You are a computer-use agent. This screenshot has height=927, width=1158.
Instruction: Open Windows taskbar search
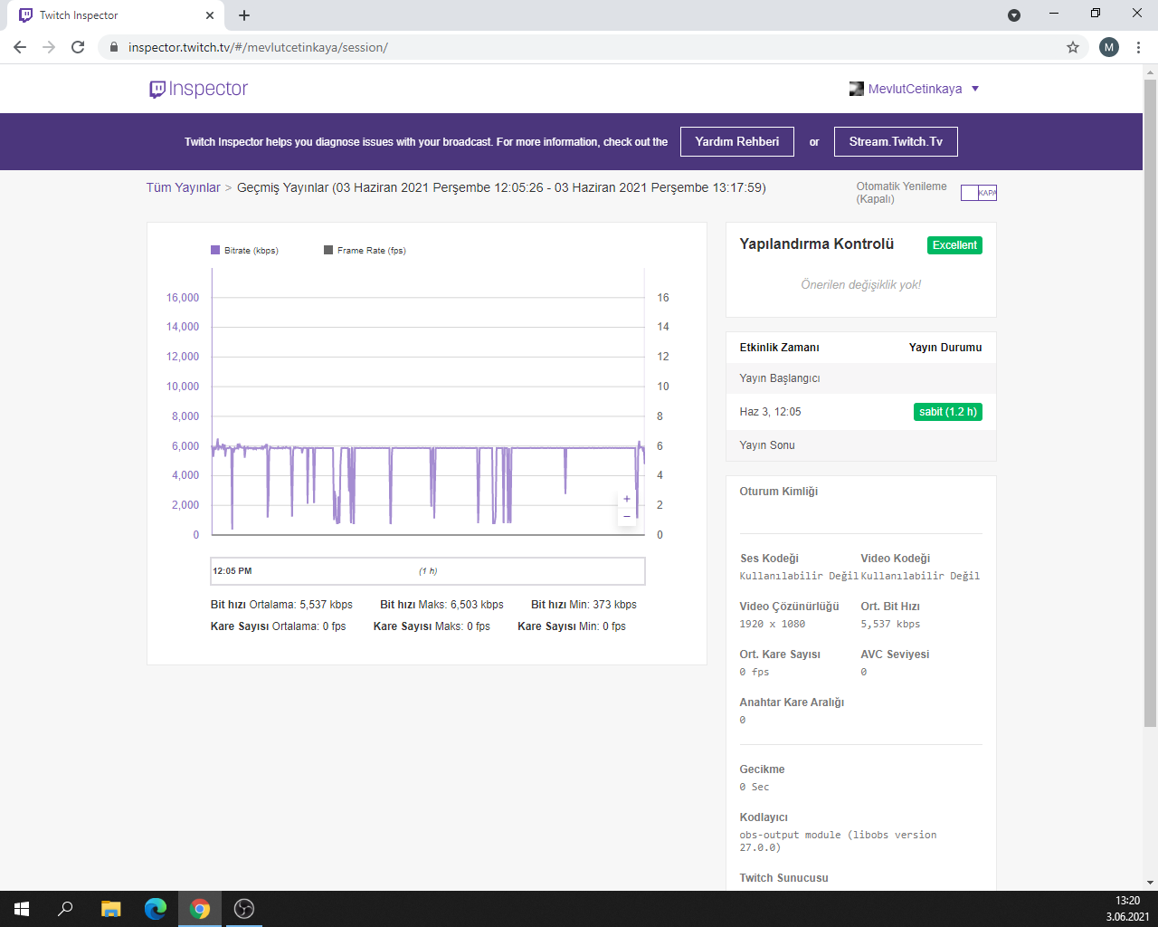65,909
